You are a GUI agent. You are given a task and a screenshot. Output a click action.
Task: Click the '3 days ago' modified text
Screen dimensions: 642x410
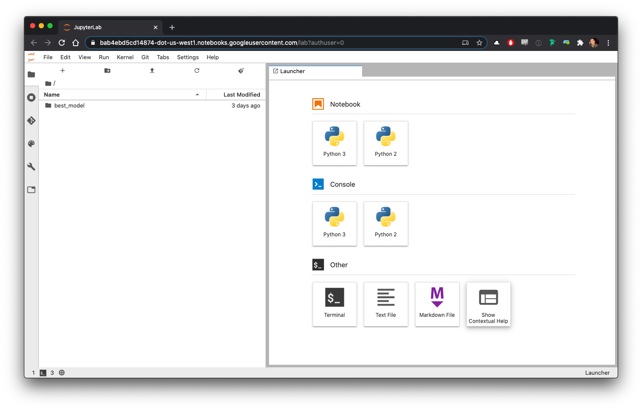tap(246, 106)
